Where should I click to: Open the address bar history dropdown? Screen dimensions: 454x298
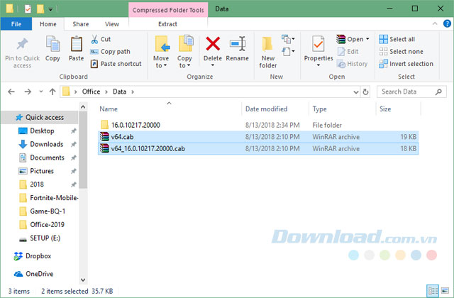pyautogui.click(x=356, y=92)
